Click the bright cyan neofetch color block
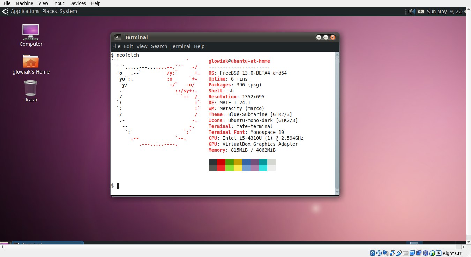Viewport: 471px width, 257px height. (x=263, y=168)
